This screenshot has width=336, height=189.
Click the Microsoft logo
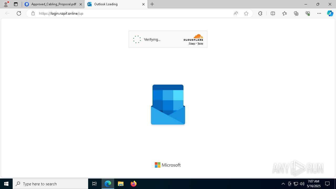coord(168,165)
